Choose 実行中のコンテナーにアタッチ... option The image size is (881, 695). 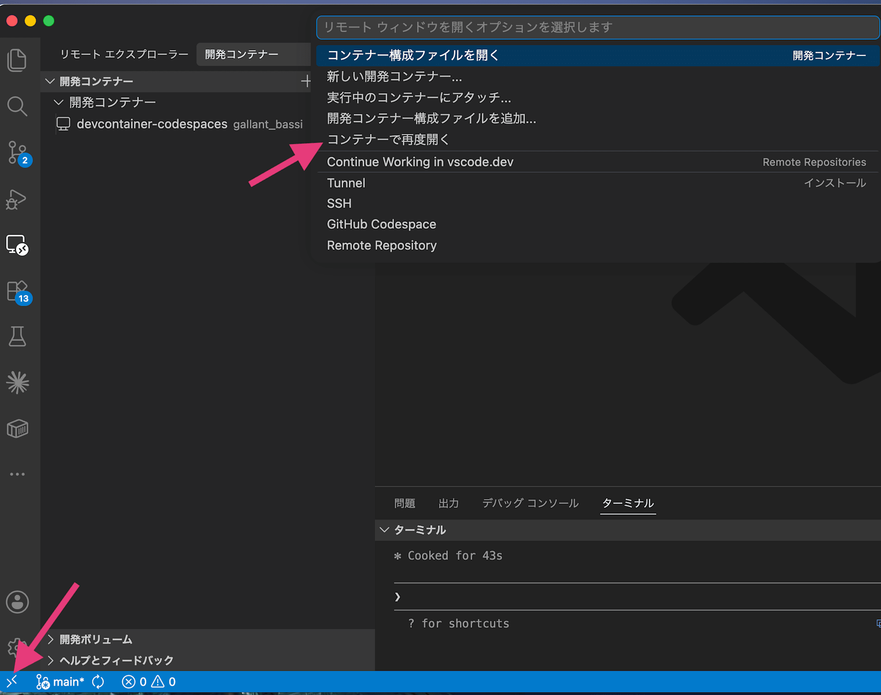click(x=598, y=97)
